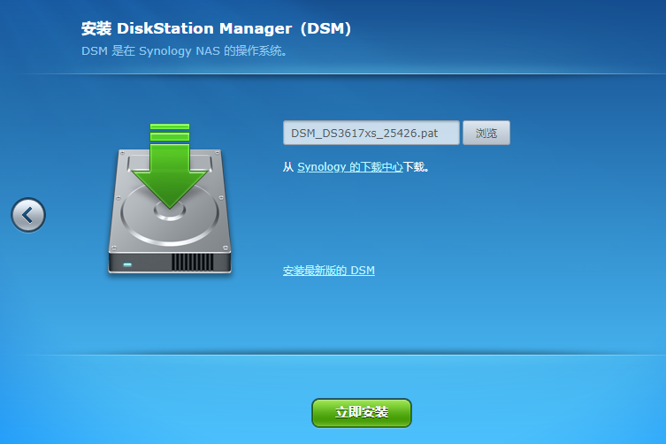Click the subtitle 'DSM 是在 Synology NAS 的操作系统。'
Viewport: 666px width, 444px height.
click(184, 51)
